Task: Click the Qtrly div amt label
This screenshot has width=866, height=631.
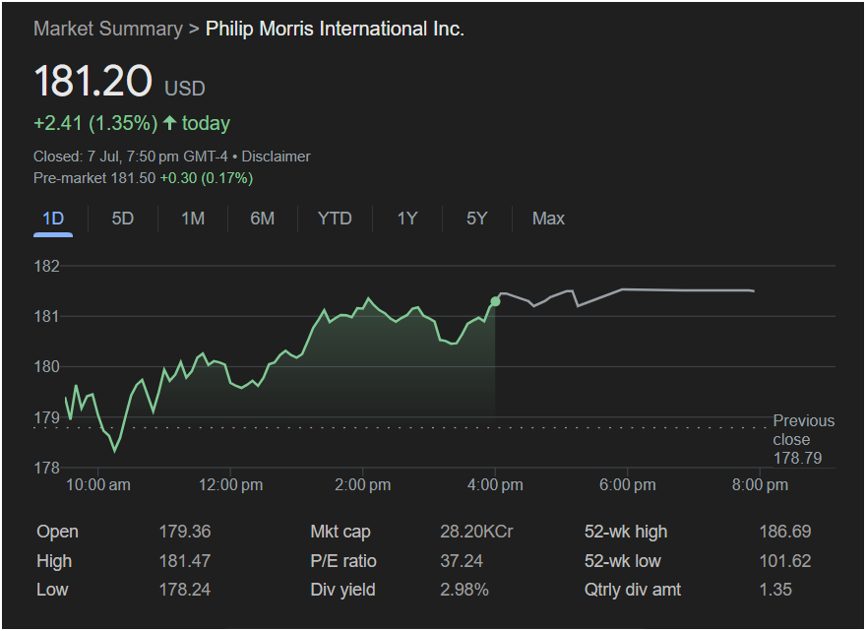Action: pyautogui.click(x=633, y=590)
